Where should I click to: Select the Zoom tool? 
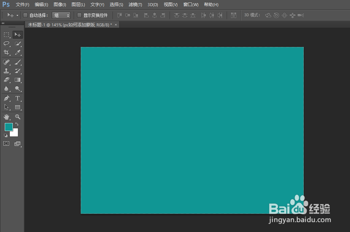click(18, 117)
